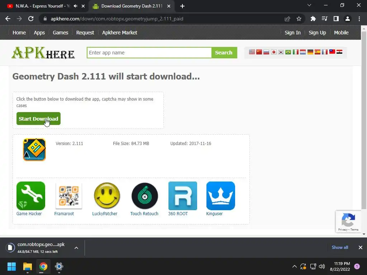The image size is (367, 275).
Task: Open the Apps menu item
Action: pos(39,33)
